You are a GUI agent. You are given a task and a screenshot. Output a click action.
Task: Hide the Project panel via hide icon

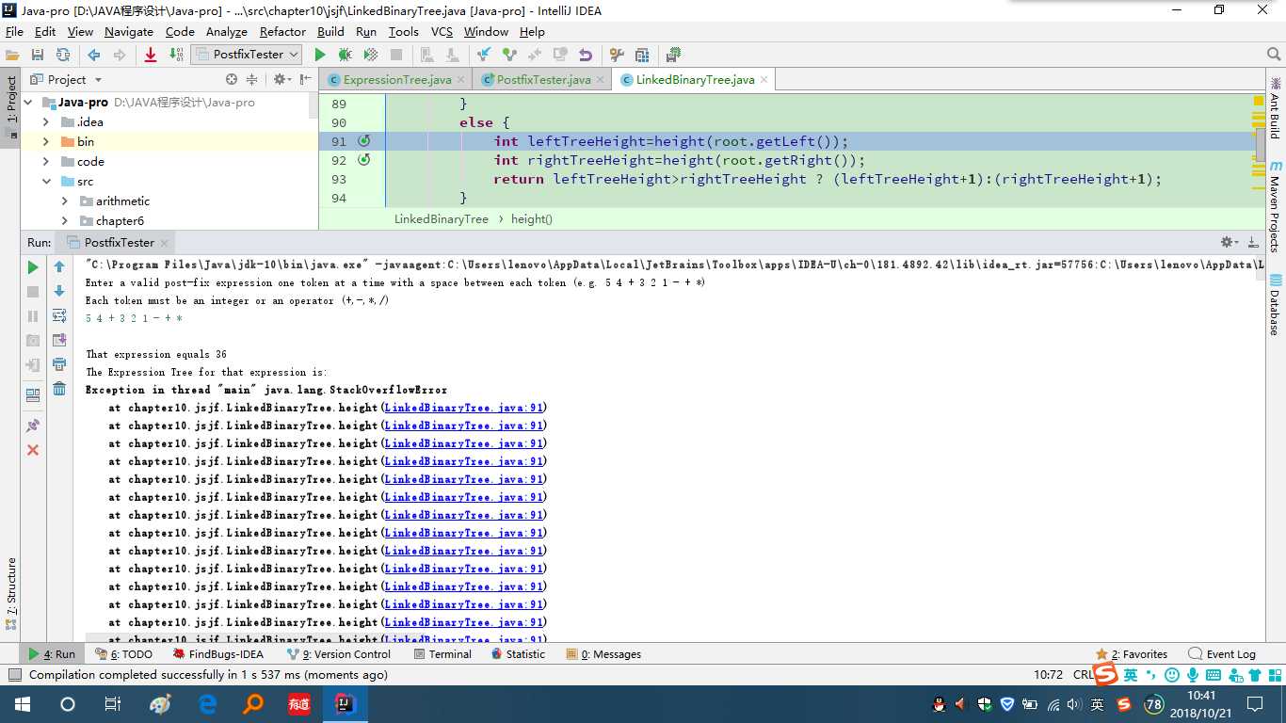[305, 80]
